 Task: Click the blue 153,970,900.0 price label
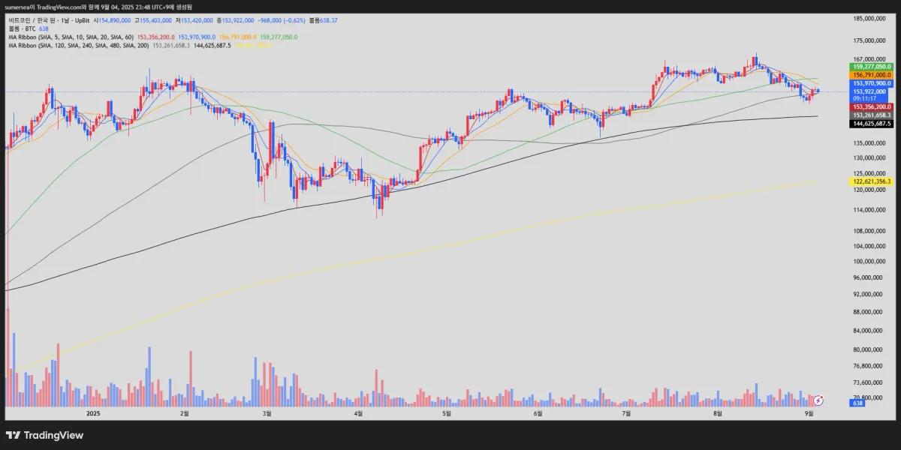(x=872, y=83)
